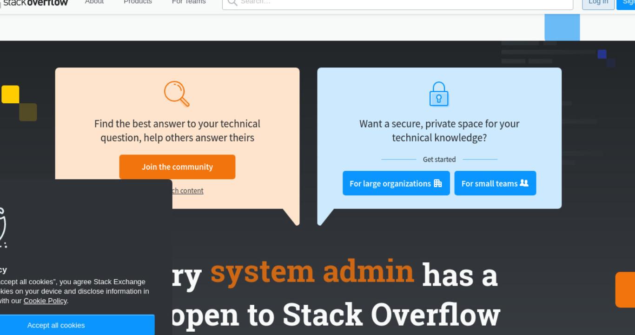635x335 pixels.
Task: Click the orange magnifying glass icon
Action: (x=177, y=94)
